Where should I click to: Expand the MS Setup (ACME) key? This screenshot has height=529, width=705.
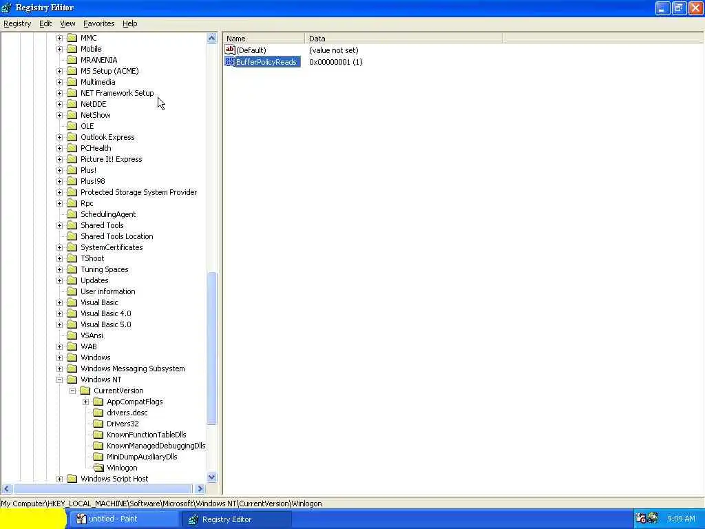(59, 71)
